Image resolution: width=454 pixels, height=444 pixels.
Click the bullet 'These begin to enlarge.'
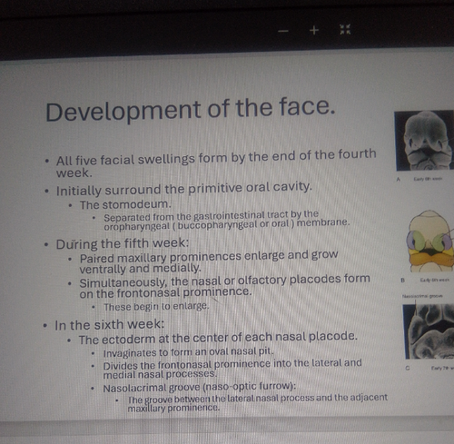pos(156,307)
